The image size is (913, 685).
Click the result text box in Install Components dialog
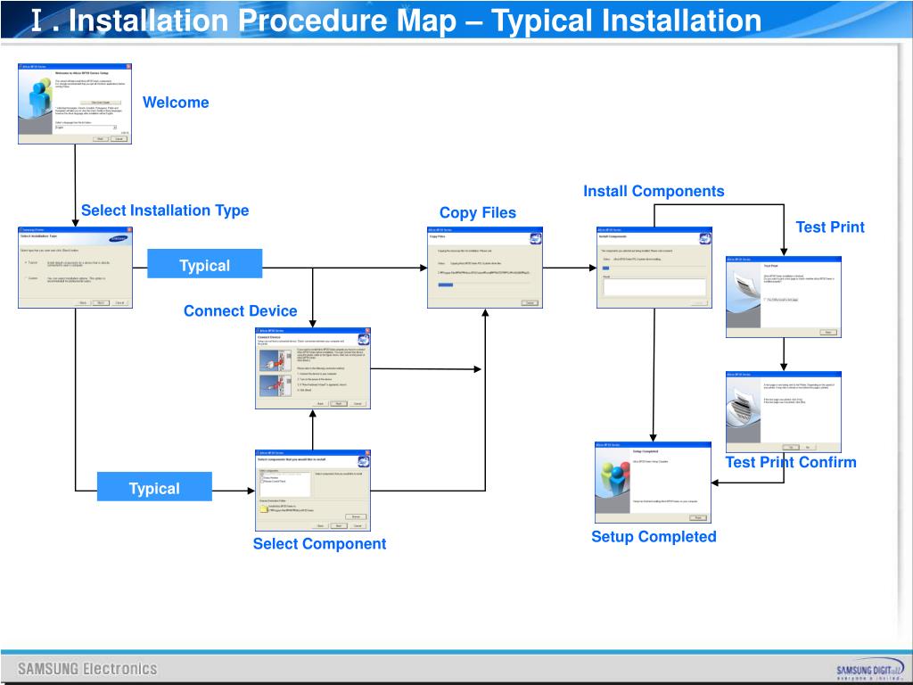654,286
